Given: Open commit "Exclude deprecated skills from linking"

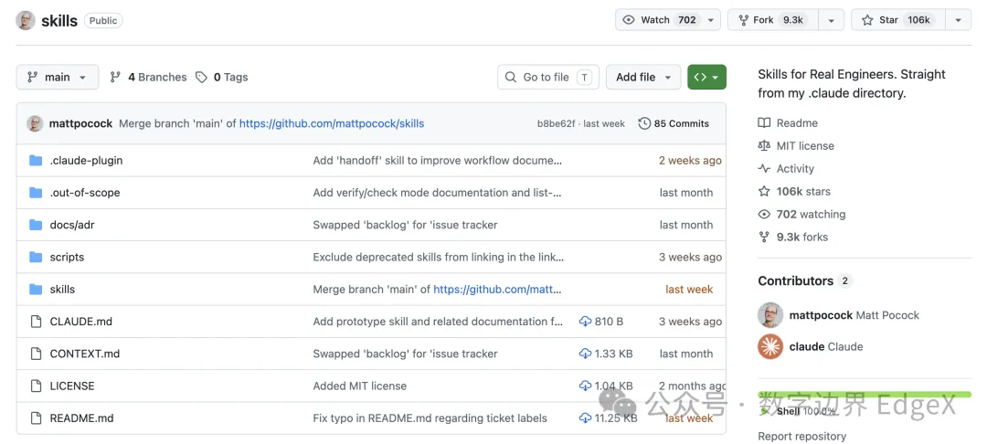Looking at the screenshot, I should point(438,257).
